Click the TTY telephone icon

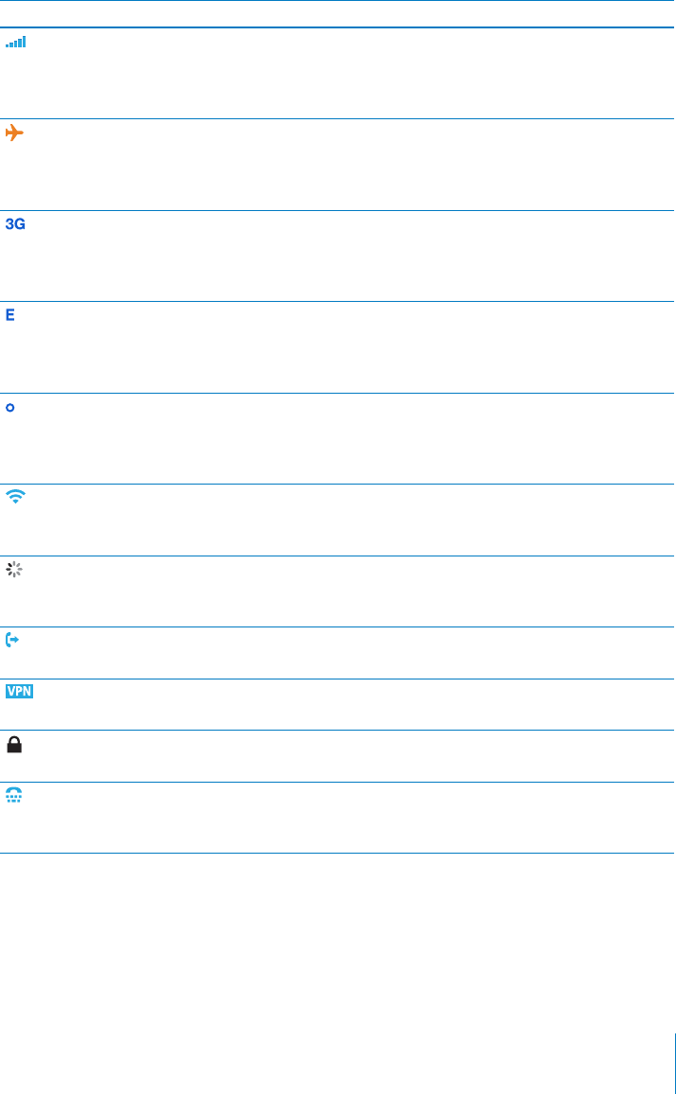(x=14, y=795)
